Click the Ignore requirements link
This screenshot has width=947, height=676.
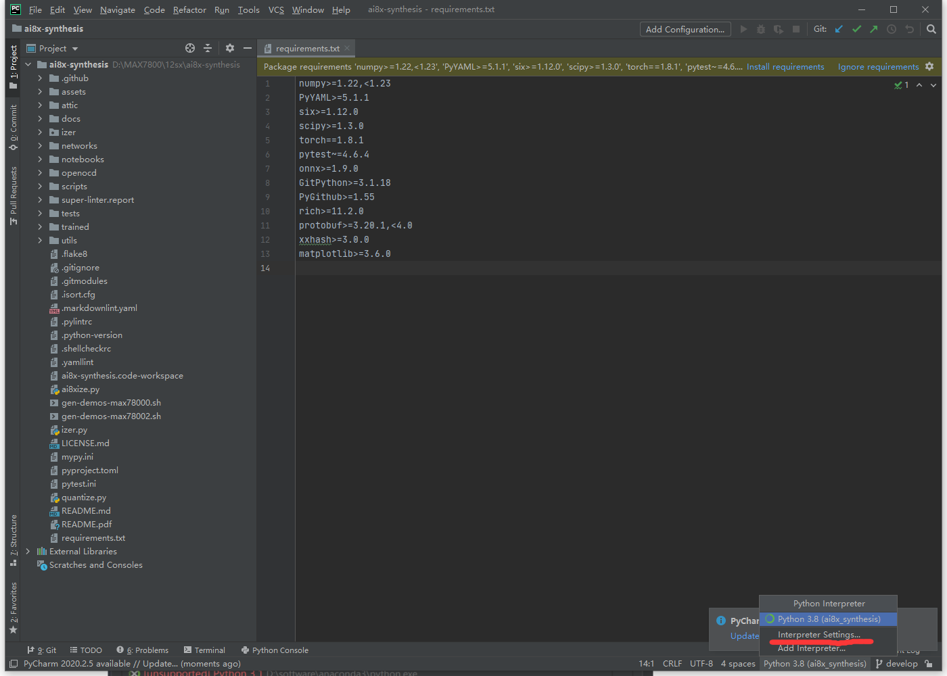878,67
